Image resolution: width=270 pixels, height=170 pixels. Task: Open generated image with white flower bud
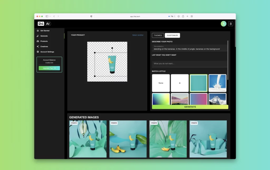tap(88, 139)
